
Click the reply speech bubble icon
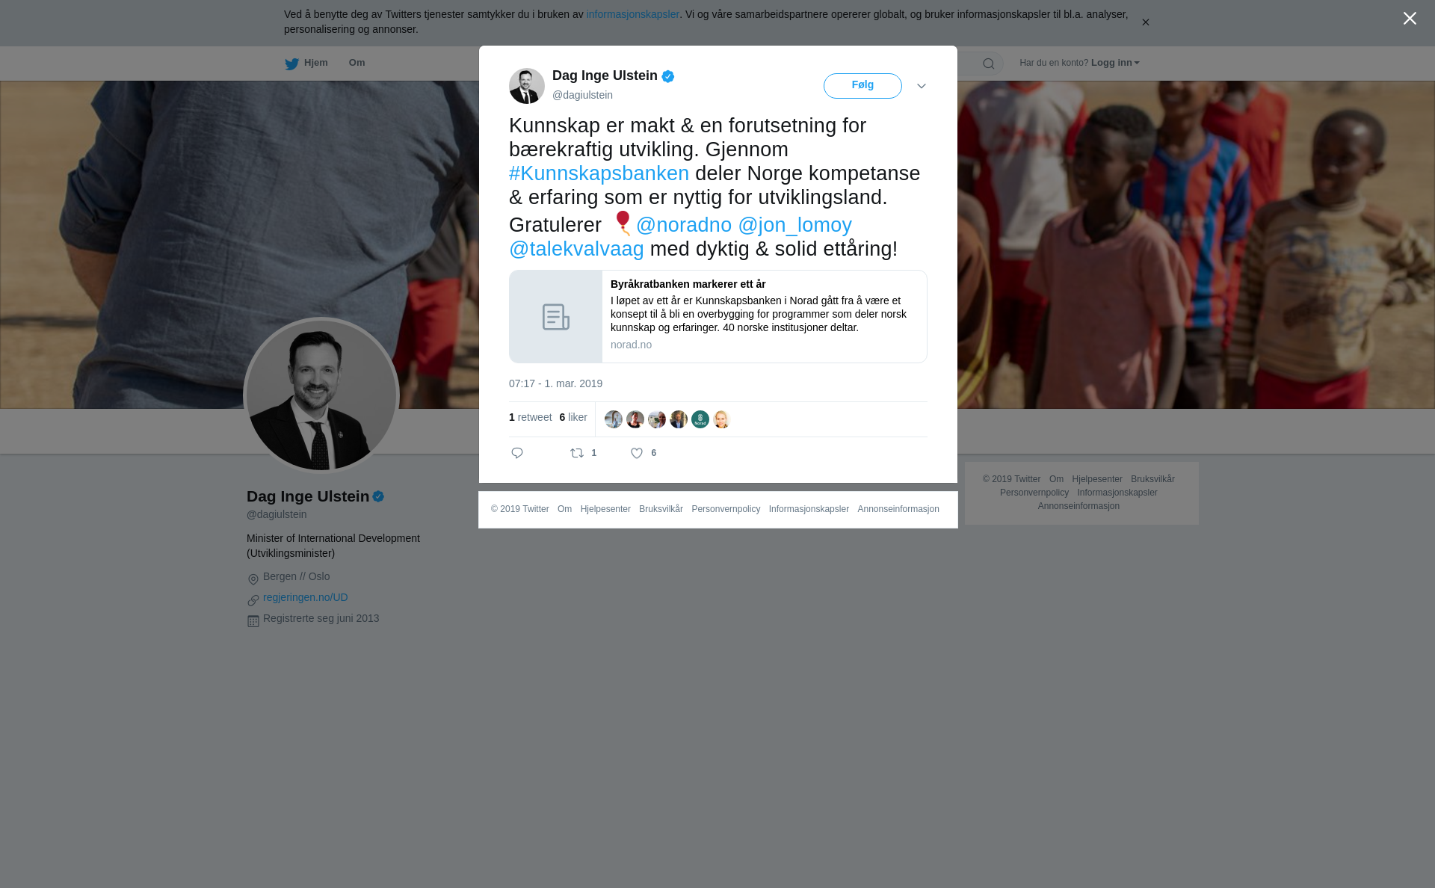(517, 453)
